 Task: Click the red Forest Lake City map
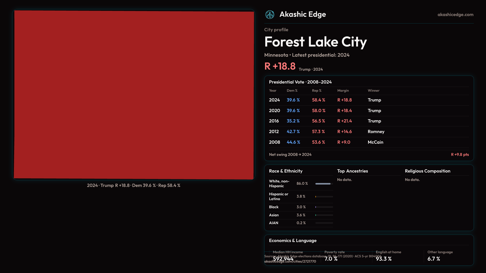pyautogui.click(x=134, y=95)
